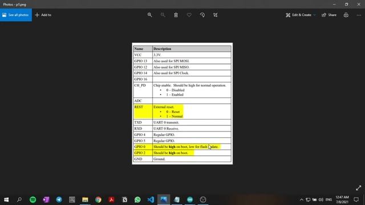Image resolution: width=365 pixels, height=205 pixels.
Task: Open the clock and date flyout
Action: click(342, 199)
